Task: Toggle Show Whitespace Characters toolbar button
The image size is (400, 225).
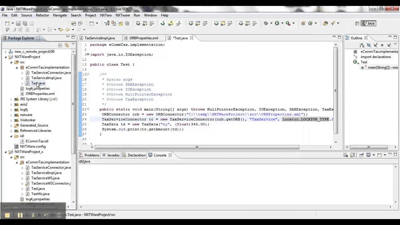Action: point(27,30)
